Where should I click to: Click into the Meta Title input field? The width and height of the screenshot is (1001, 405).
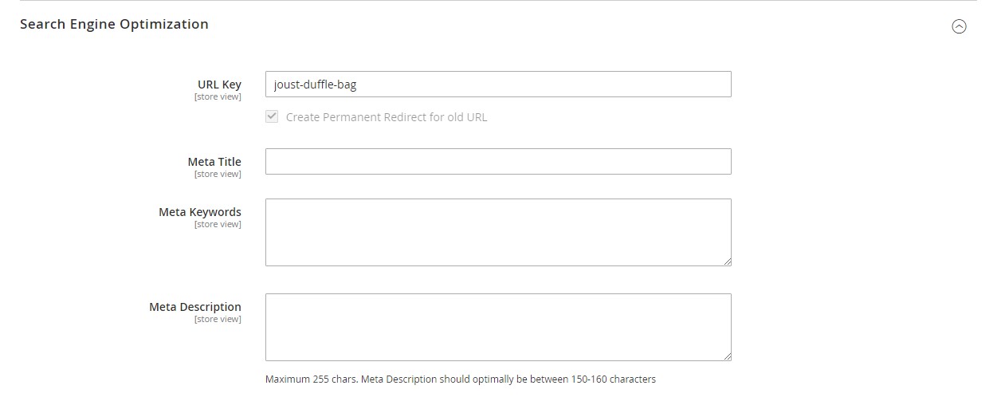(x=497, y=161)
